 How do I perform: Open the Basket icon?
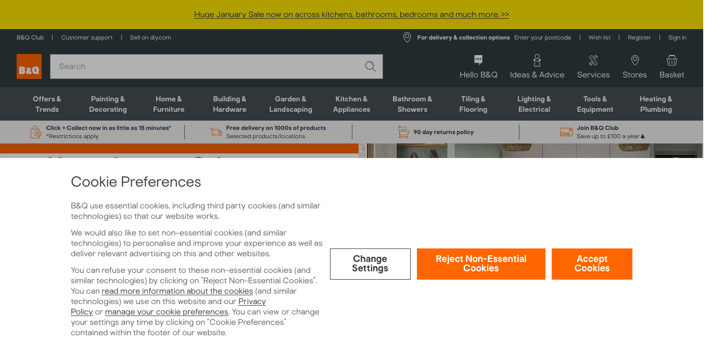tap(671, 60)
